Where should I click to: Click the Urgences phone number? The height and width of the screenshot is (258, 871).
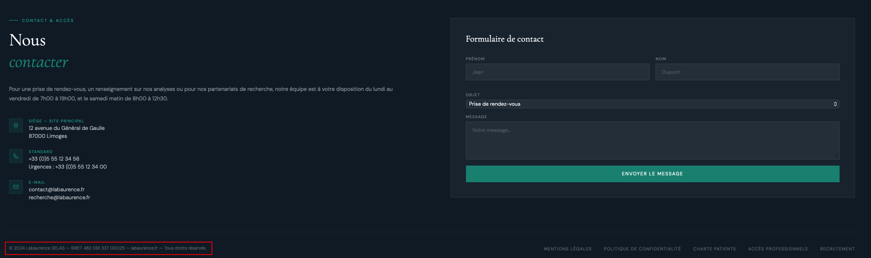81,167
